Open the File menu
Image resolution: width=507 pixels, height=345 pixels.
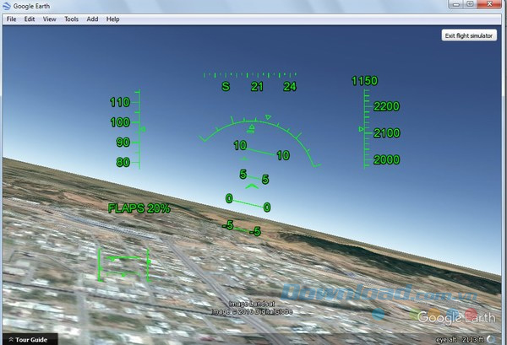click(x=12, y=19)
